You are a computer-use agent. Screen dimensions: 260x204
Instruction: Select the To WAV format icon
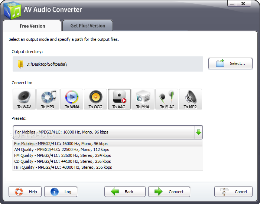[24, 99]
